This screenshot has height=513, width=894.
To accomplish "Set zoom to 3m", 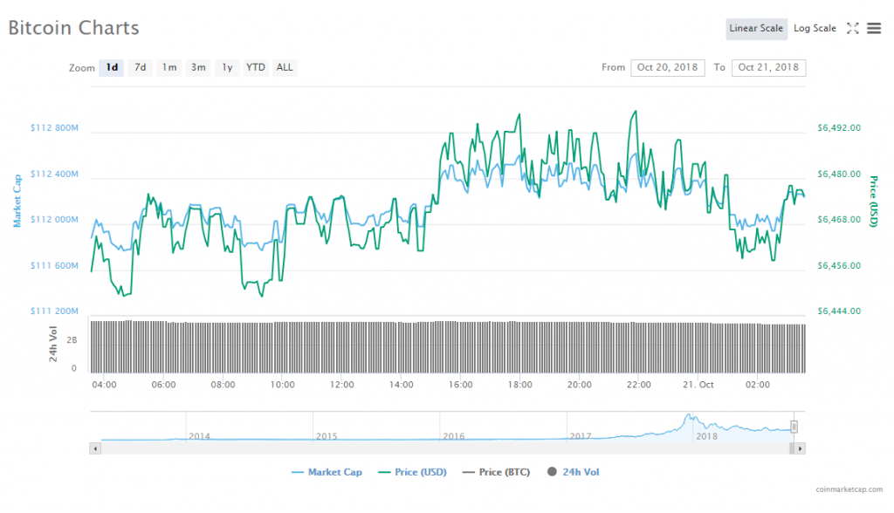I will point(198,68).
